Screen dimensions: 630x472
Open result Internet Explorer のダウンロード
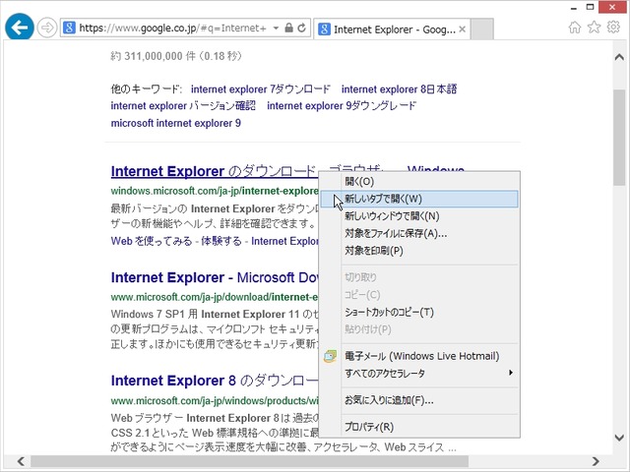coord(215,171)
